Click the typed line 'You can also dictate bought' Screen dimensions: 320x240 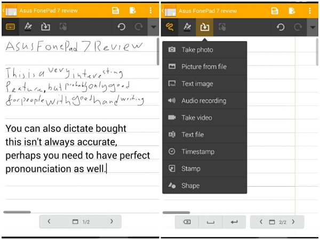tap(66, 129)
